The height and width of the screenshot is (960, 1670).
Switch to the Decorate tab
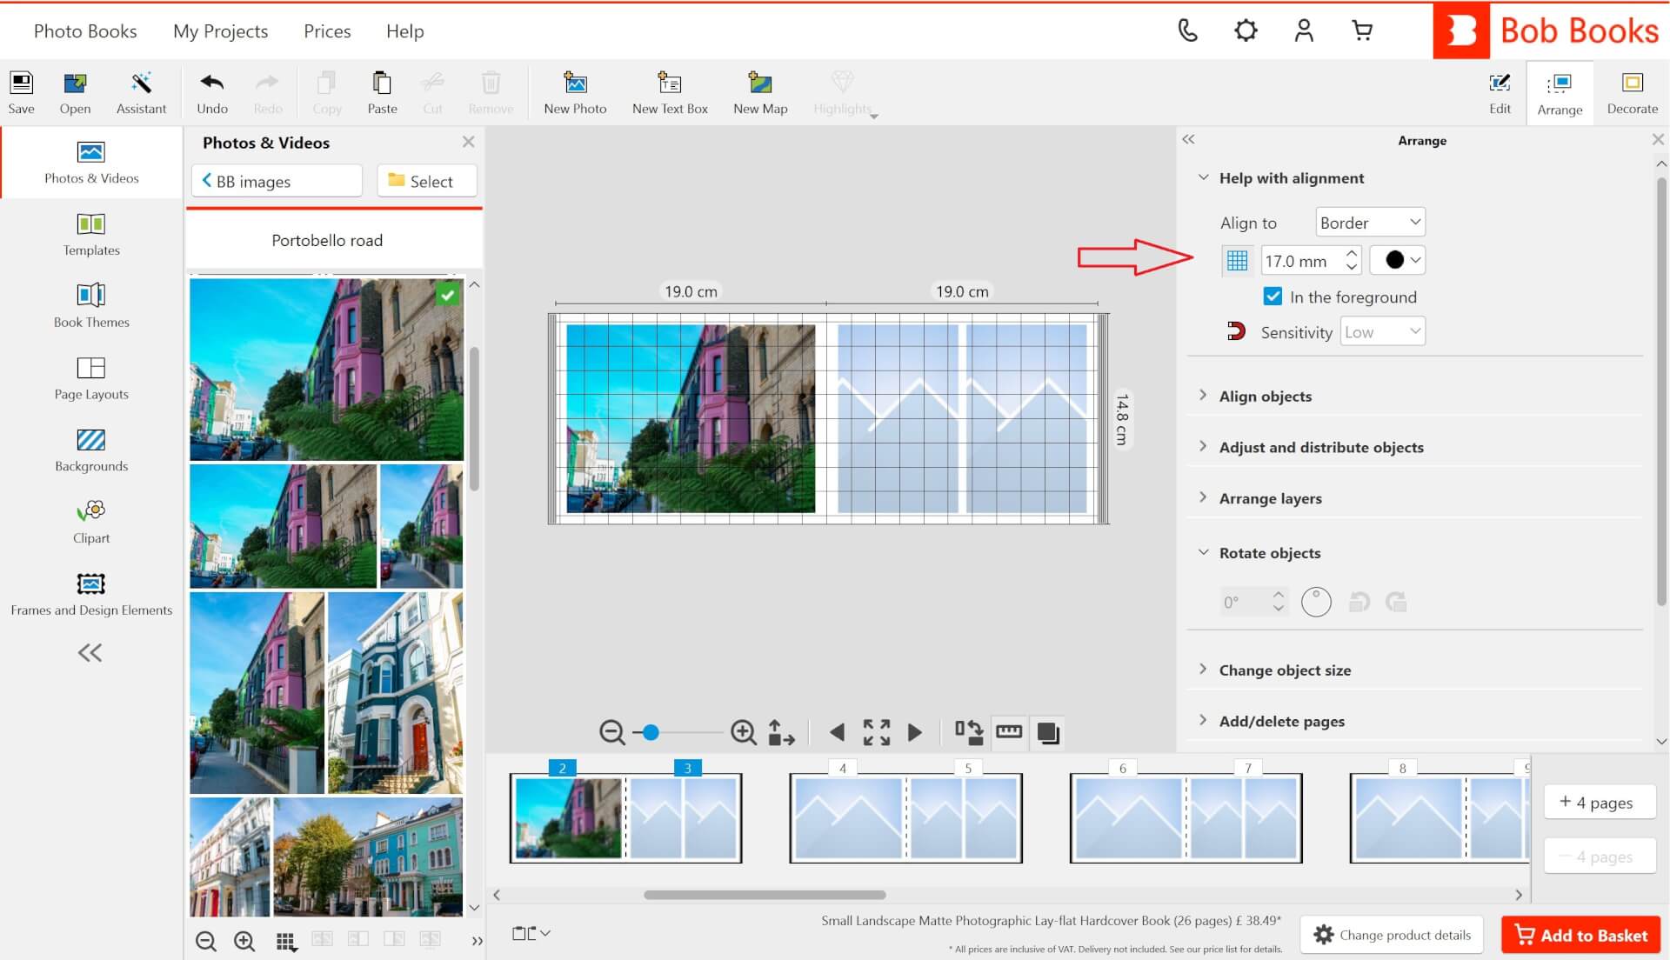[1632, 92]
